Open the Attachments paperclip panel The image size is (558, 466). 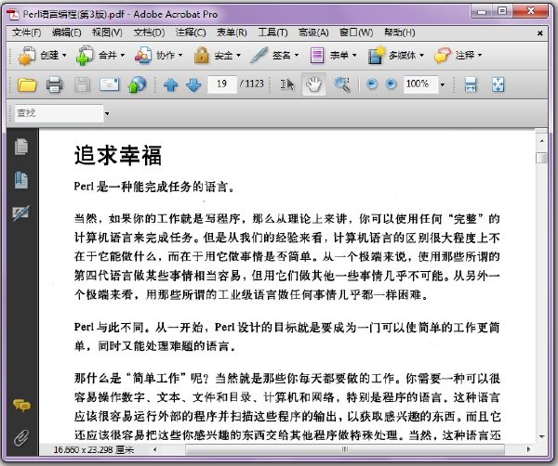pyautogui.click(x=21, y=438)
